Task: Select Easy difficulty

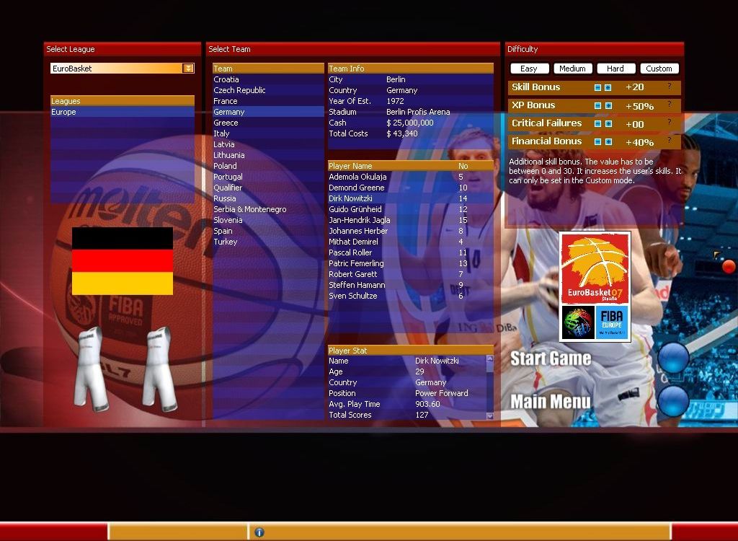Action: tap(529, 69)
